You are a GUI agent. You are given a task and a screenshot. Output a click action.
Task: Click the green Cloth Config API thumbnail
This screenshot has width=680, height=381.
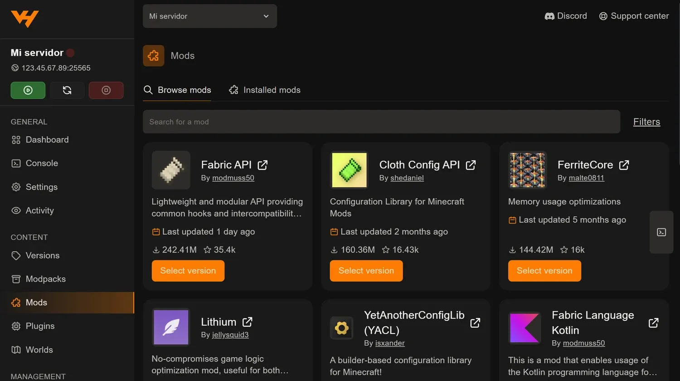349,170
